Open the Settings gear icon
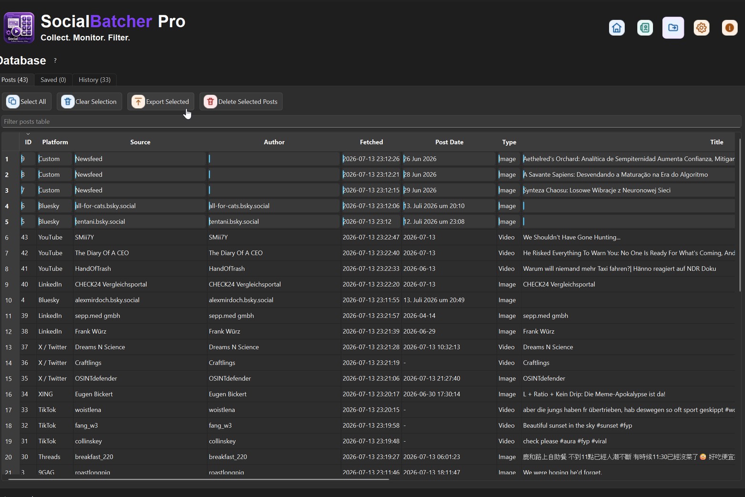Screen dimensions: 745x497 701,28
